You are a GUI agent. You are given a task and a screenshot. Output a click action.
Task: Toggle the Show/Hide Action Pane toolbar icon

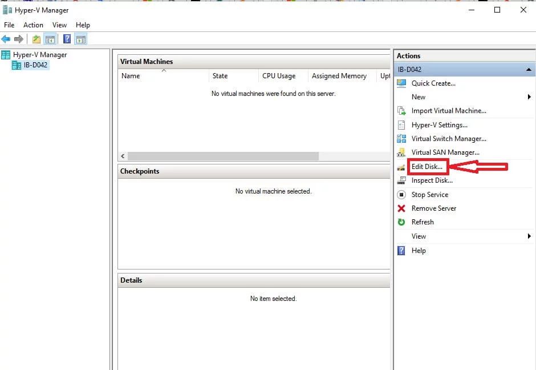tap(80, 39)
